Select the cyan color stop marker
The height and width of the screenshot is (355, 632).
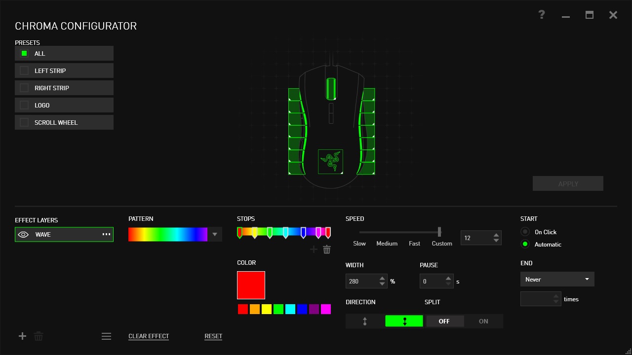point(285,233)
